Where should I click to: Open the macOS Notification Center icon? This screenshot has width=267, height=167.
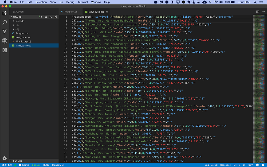[261, 2]
